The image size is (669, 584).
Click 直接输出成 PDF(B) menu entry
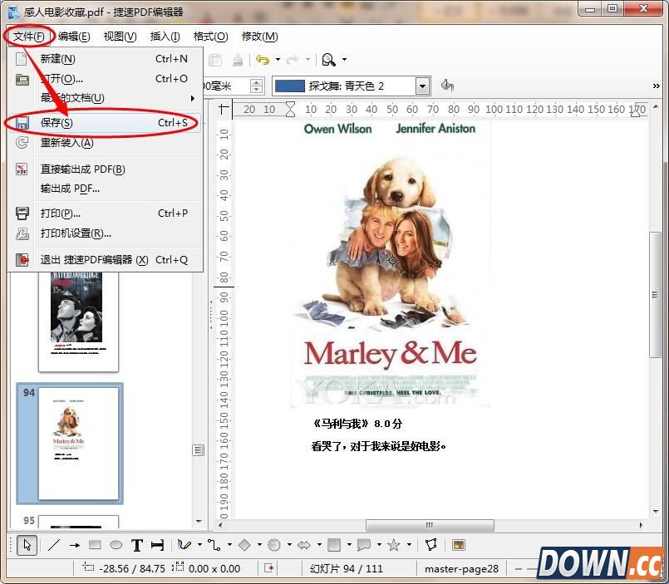[x=82, y=169]
